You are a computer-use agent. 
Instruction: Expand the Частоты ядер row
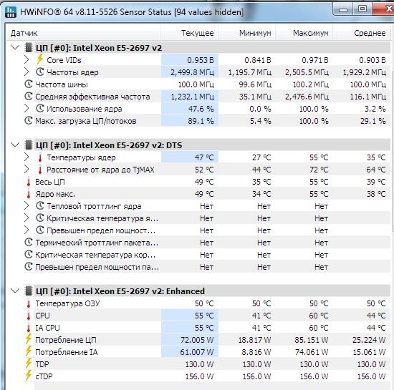(27, 72)
